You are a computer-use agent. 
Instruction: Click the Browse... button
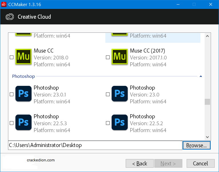coord(196,145)
